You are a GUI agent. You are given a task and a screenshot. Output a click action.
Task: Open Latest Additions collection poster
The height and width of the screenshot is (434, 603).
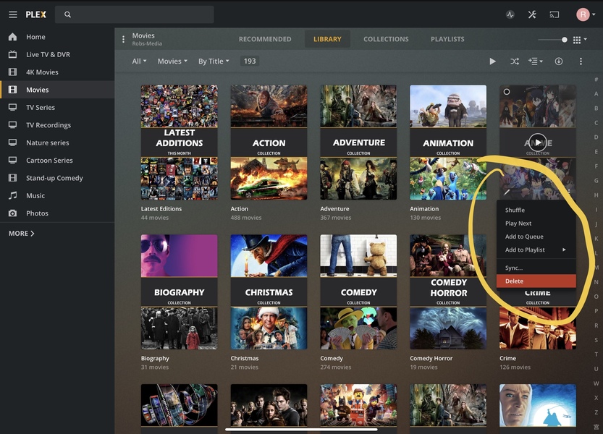(x=180, y=142)
